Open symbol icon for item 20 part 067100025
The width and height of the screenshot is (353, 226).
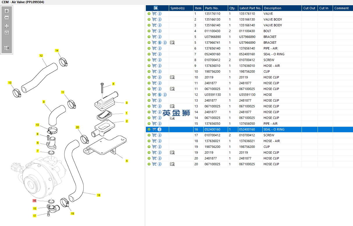172,164
